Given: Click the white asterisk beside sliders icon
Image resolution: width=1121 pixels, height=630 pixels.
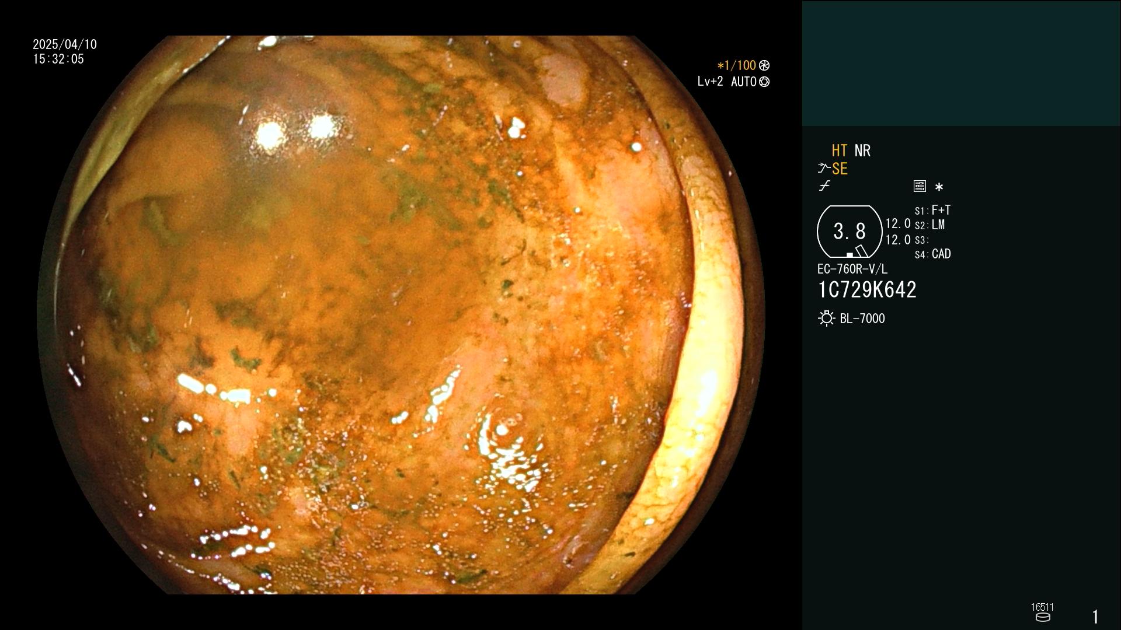Looking at the screenshot, I should click(x=939, y=187).
